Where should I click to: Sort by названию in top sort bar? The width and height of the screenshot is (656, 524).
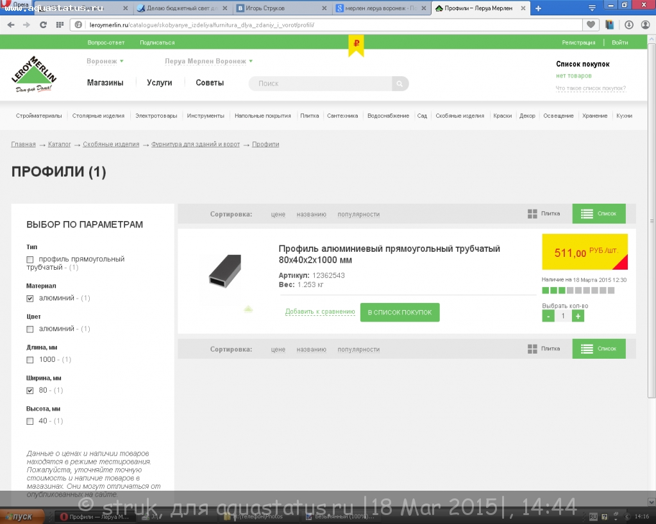point(311,215)
